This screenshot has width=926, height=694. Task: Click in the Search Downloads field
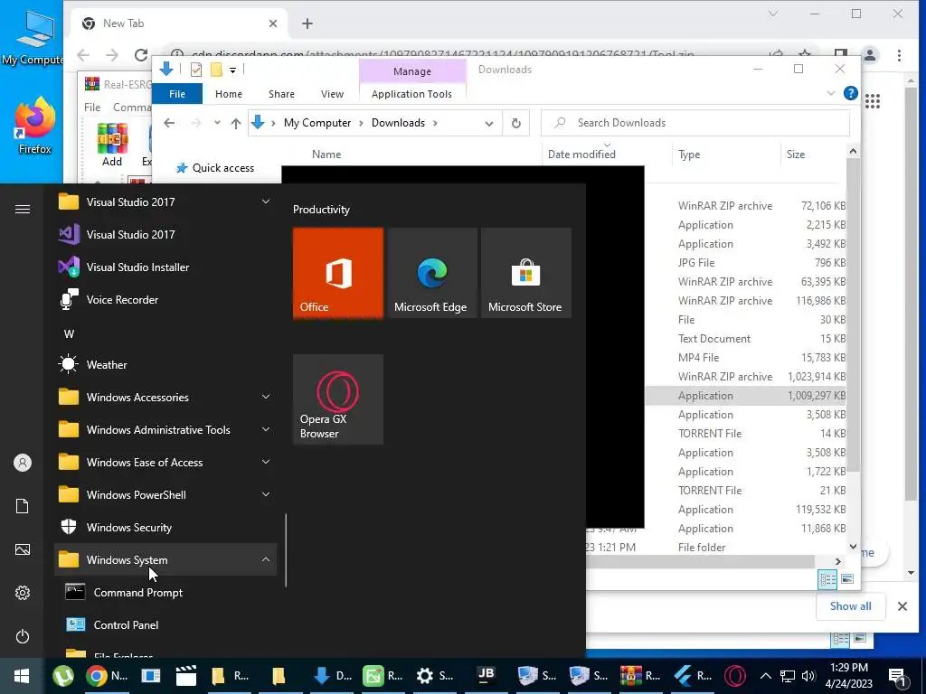695,123
